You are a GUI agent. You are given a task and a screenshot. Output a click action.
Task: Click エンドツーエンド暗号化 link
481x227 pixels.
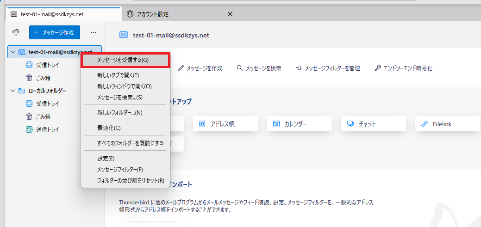(x=404, y=68)
